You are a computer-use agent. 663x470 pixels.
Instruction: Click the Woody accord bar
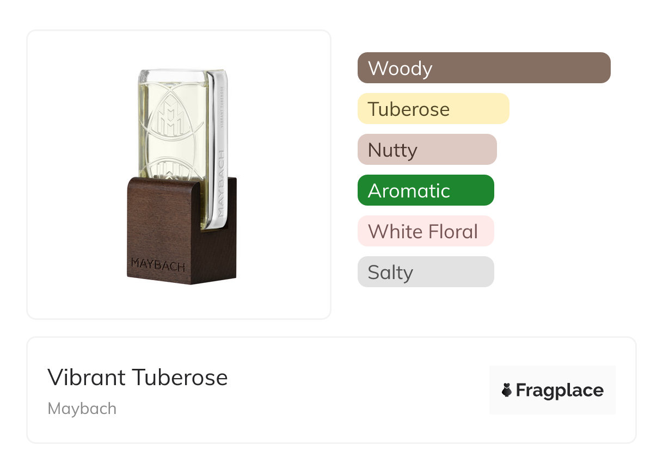[483, 68]
